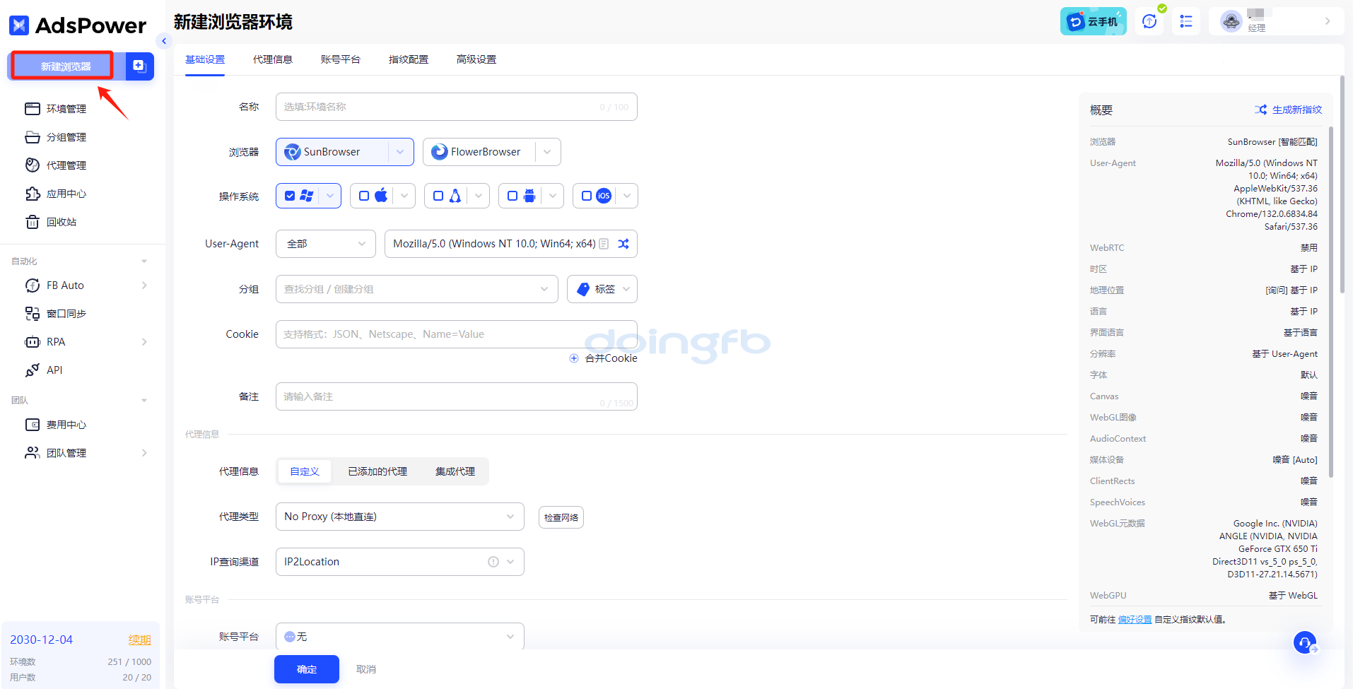Screen dimensions: 1353x689
Task: Check the Android operating system checkbox
Action: (512, 196)
